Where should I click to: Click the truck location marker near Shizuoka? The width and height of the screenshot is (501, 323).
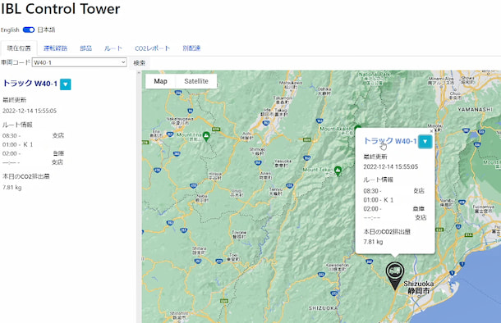coord(395,275)
